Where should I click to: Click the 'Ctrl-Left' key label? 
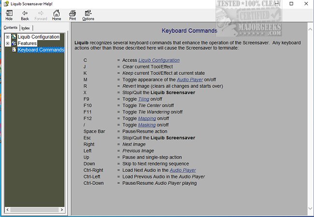(x=92, y=176)
